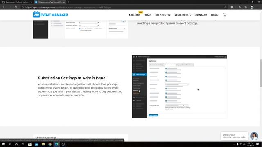The image size is (262, 147).
Task: Open the shopping cart icon
Action: (x=225, y=15)
